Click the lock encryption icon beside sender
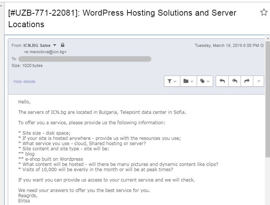This screenshot has width=270, height=205. tap(62, 45)
